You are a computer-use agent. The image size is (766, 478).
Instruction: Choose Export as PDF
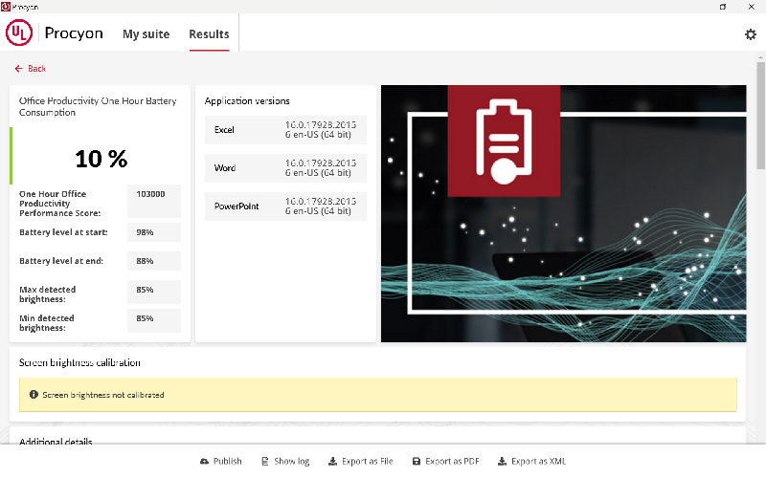[445, 461]
